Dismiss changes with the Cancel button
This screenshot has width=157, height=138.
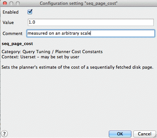(x=144, y=134)
